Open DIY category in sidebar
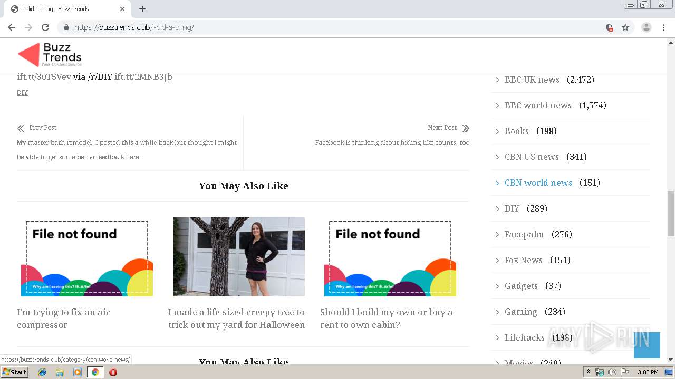This screenshot has height=379, width=675. [x=512, y=208]
